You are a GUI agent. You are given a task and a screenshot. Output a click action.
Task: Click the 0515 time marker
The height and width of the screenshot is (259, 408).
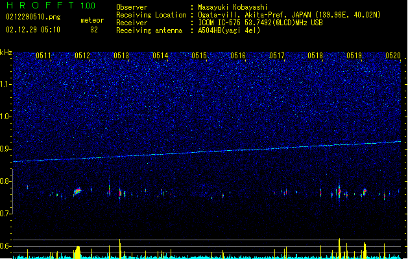tap(199, 56)
